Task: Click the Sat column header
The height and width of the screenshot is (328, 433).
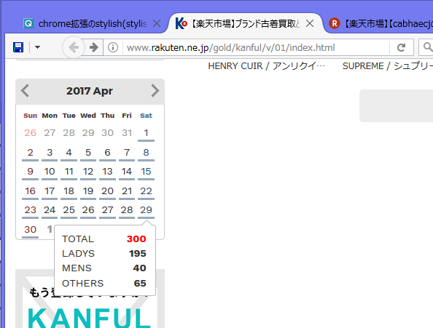Action: pyautogui.click(x=146, y=116)
